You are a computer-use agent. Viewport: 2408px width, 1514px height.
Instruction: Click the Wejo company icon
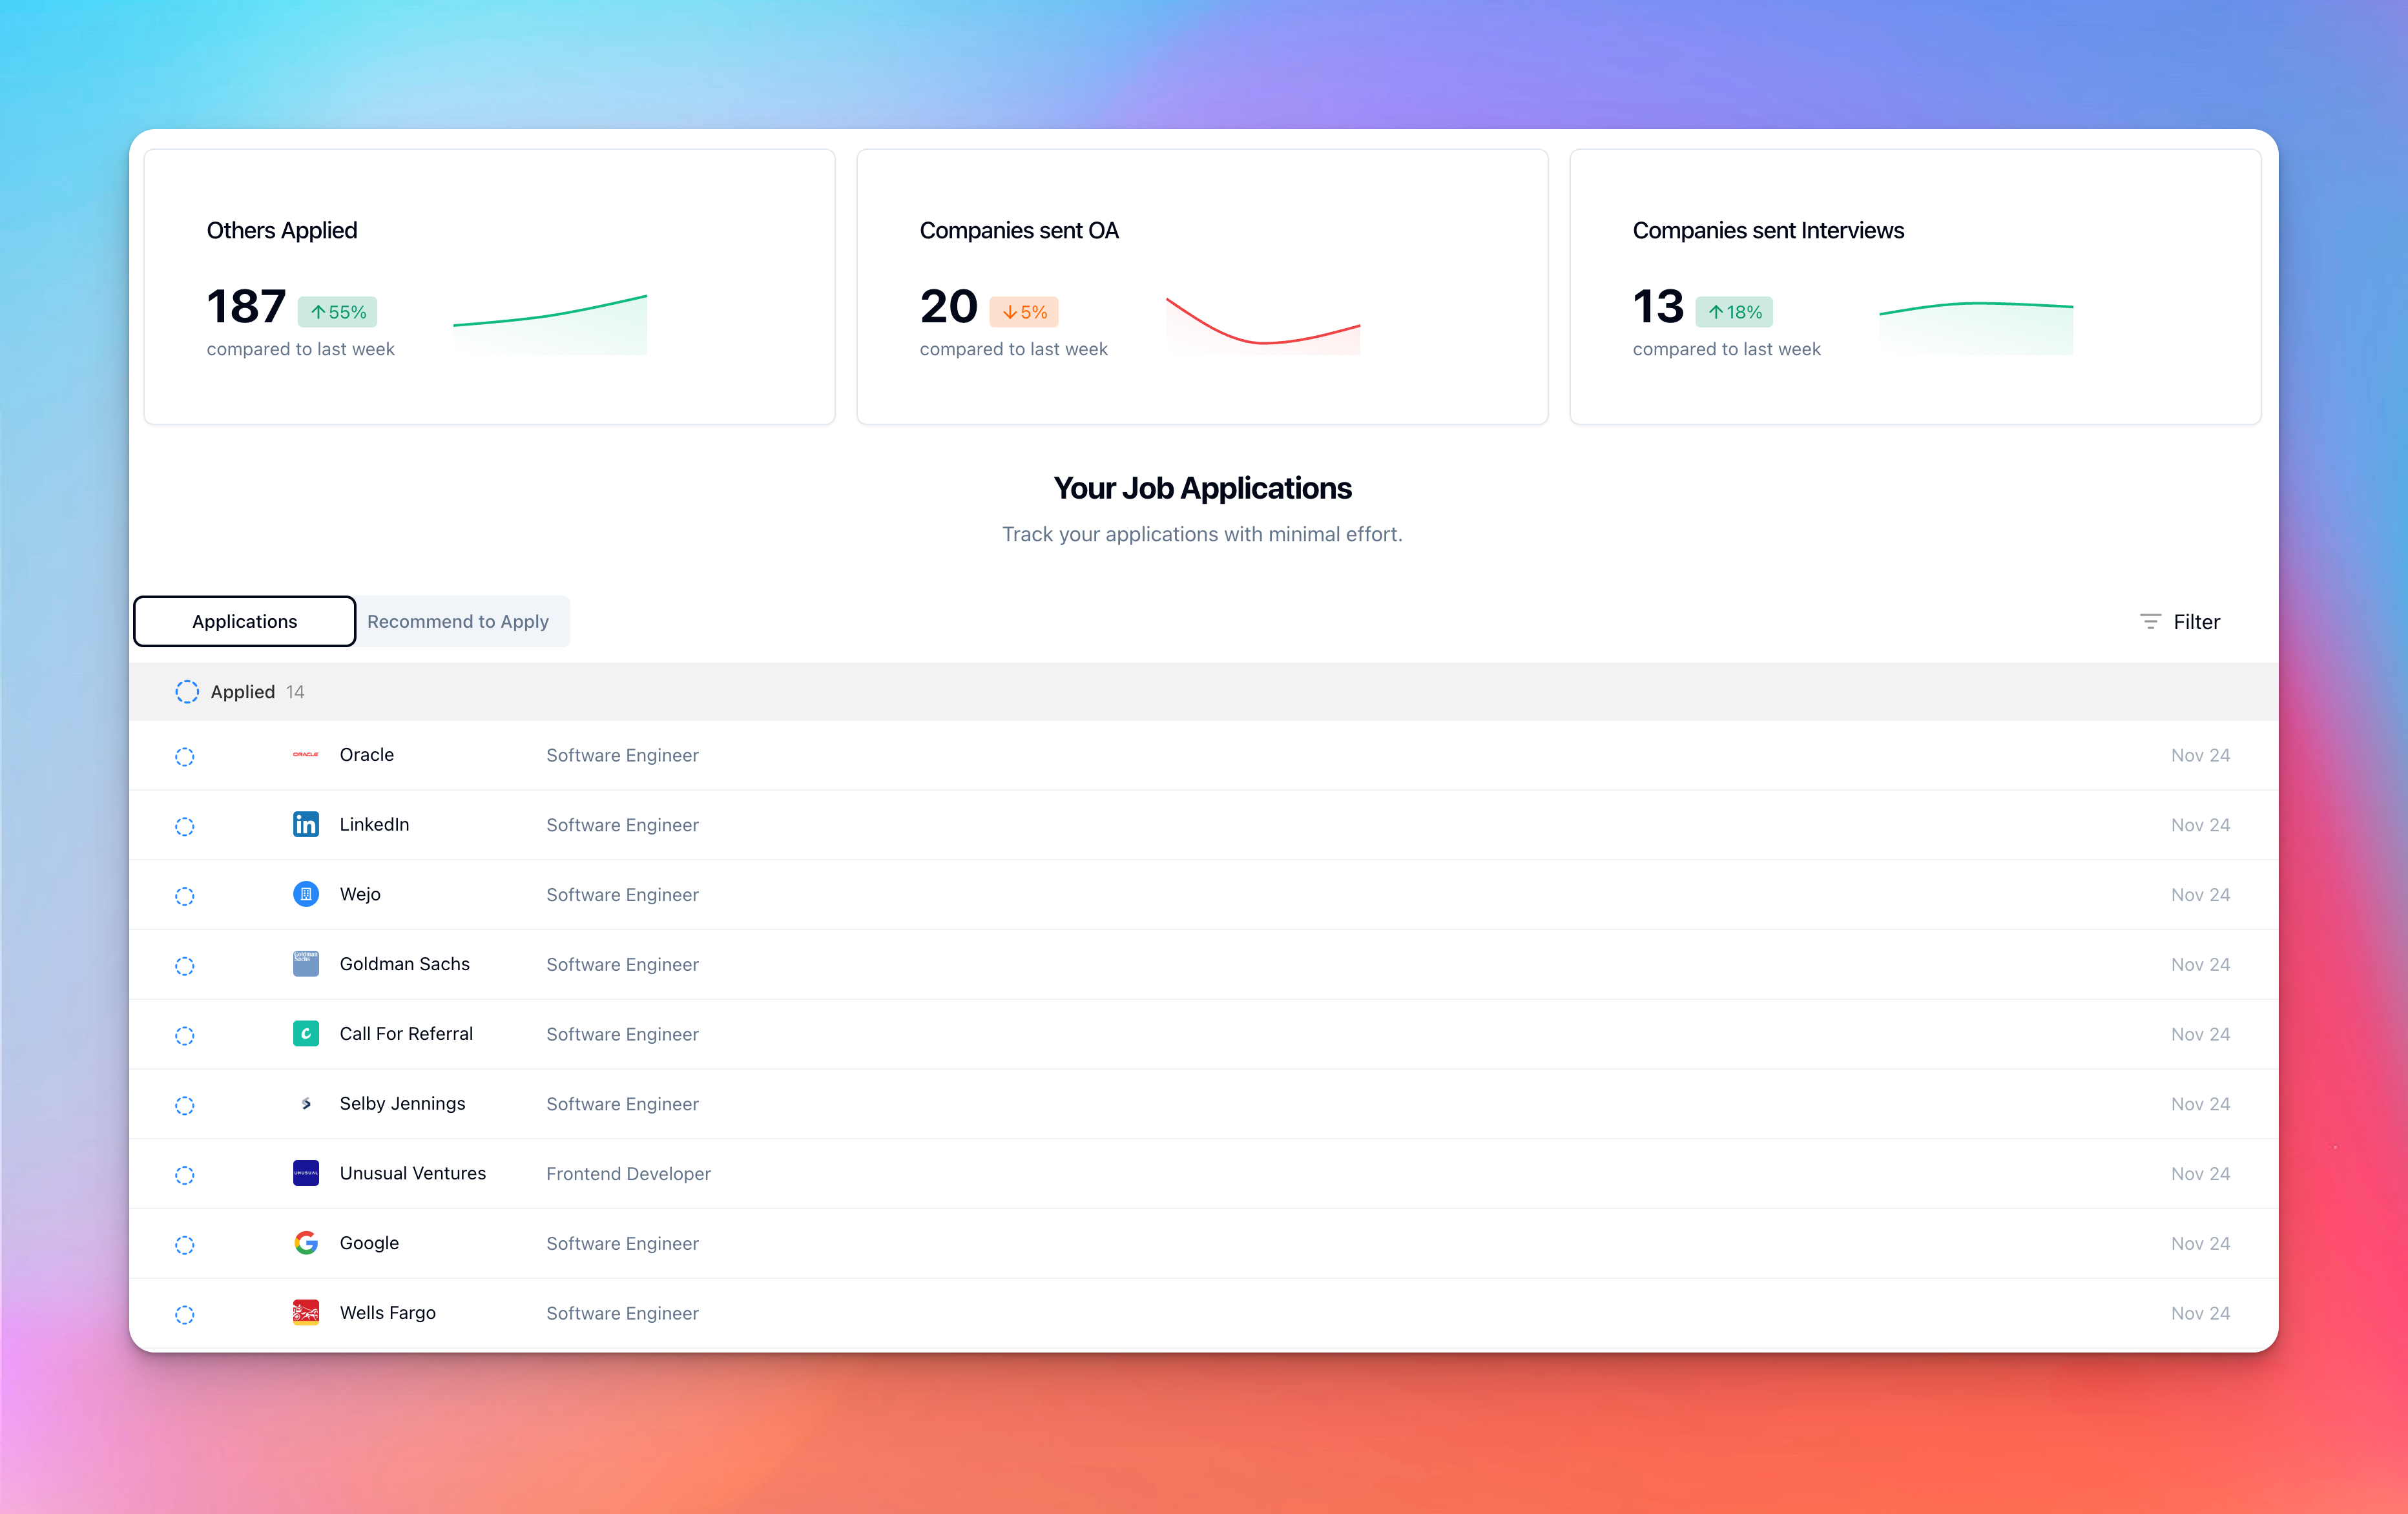pyautogui.click(x=305, y=894)
